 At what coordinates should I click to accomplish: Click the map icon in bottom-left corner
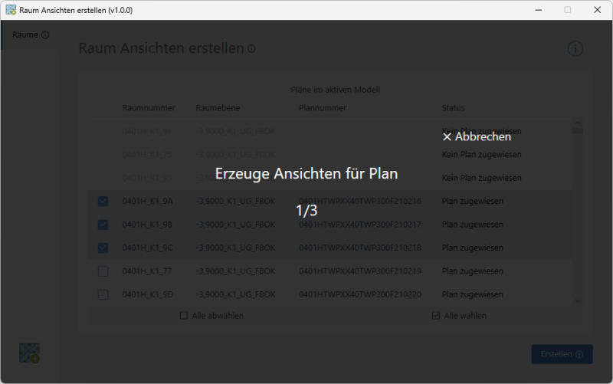[30, 353]
